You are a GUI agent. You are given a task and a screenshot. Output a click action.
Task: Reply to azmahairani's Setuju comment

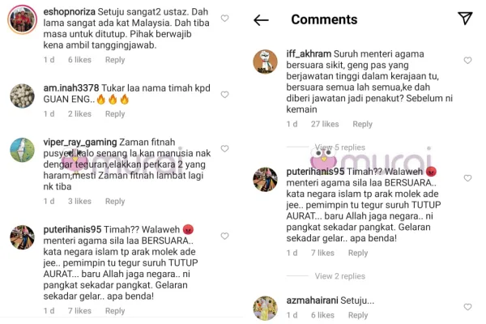(x=358, y=315)
